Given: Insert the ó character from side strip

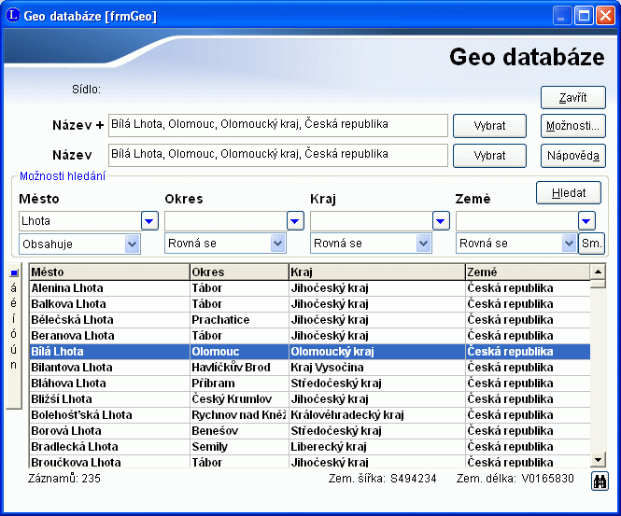Looking at the screenshot, I should tap(14, 334).
